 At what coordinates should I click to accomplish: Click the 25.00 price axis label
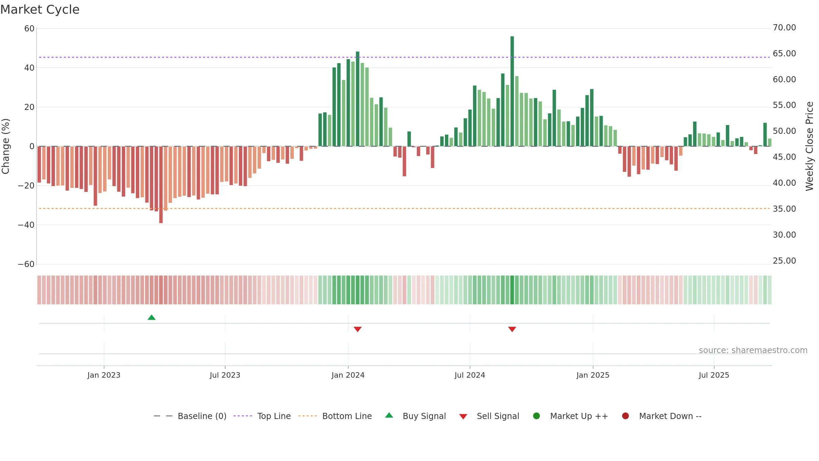point(784,261)
